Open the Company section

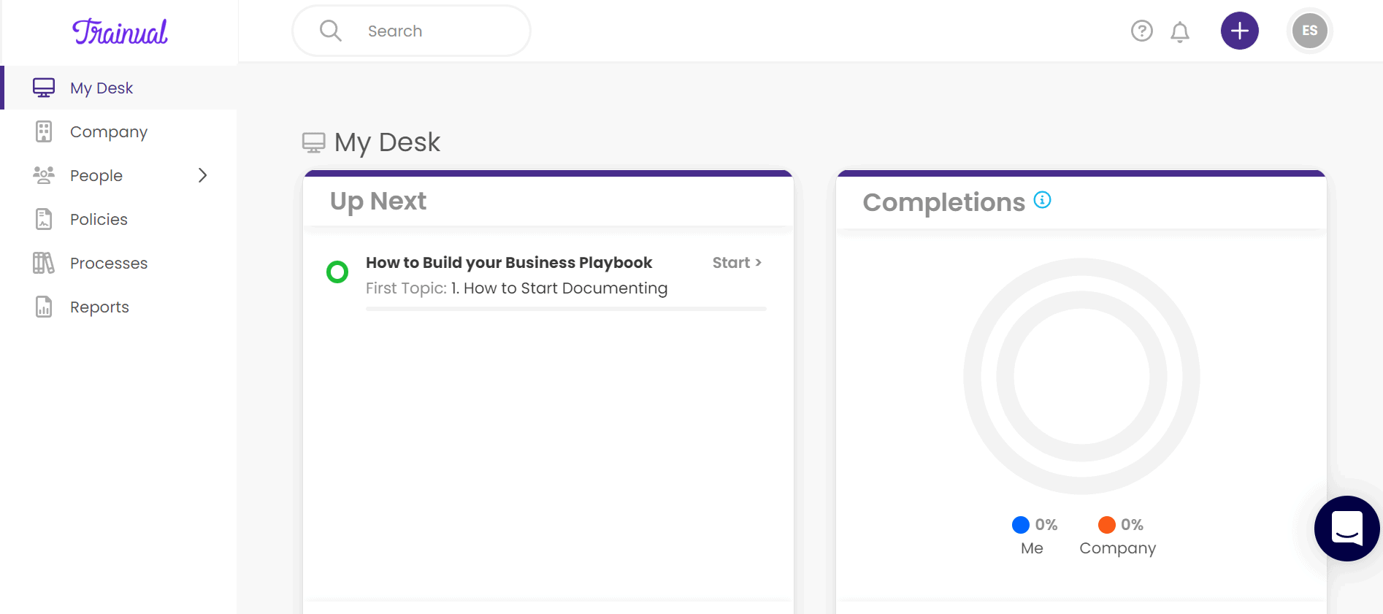[x=108, y=132]
